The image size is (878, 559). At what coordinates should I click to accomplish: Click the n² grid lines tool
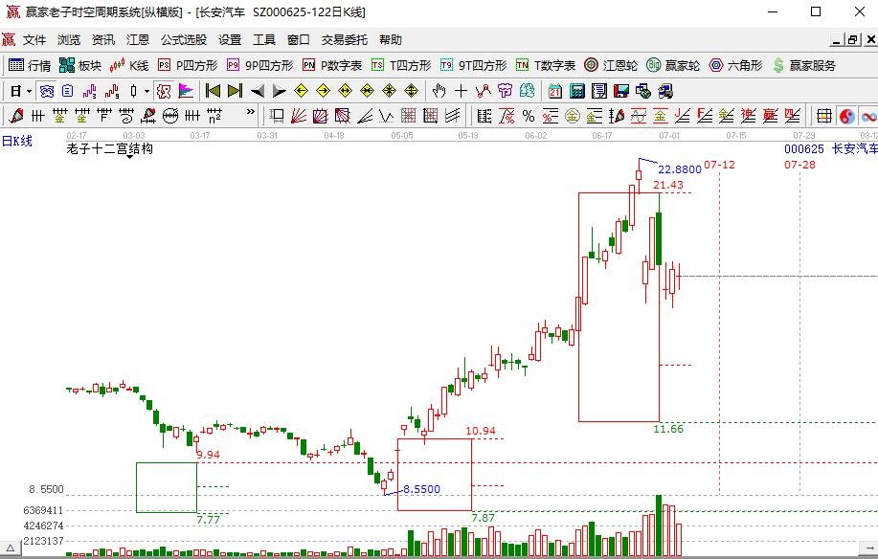coord(214,116)
